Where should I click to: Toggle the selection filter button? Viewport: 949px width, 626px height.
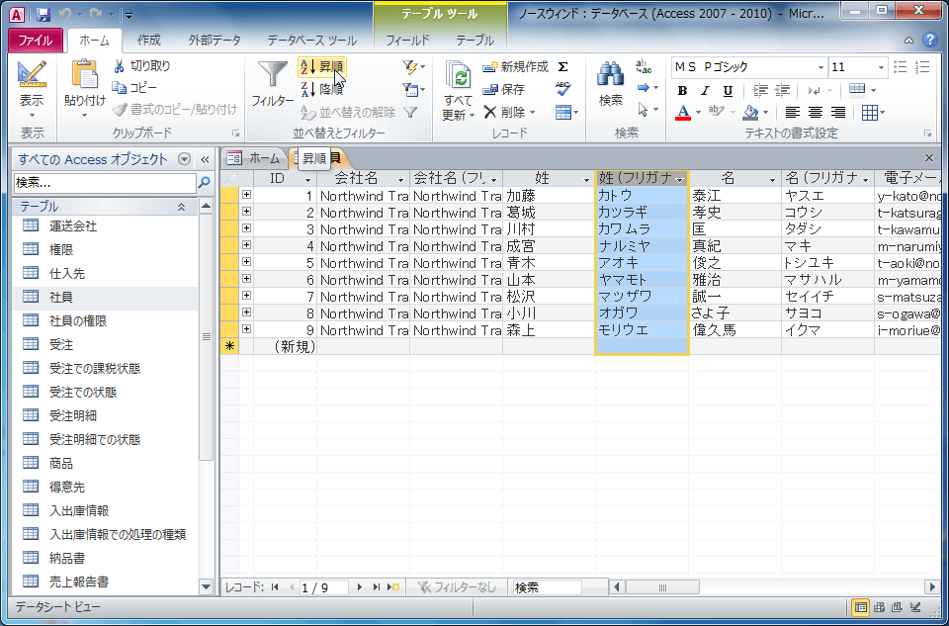(x=413, y=66)
